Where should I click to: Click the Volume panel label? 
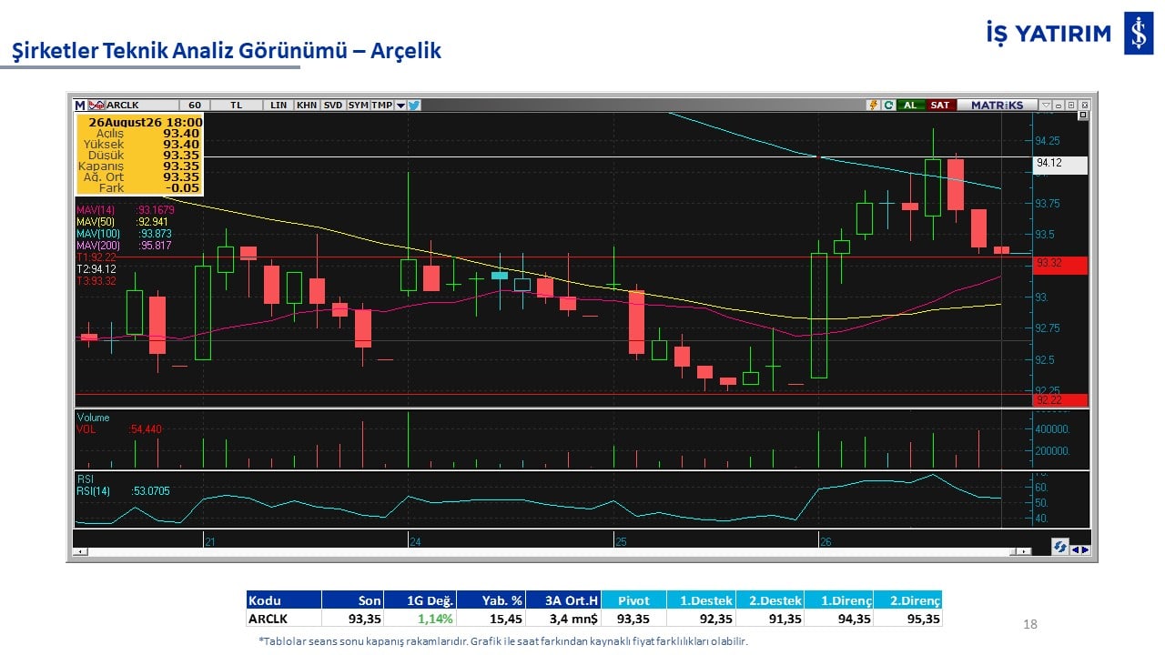click(93, 418)
